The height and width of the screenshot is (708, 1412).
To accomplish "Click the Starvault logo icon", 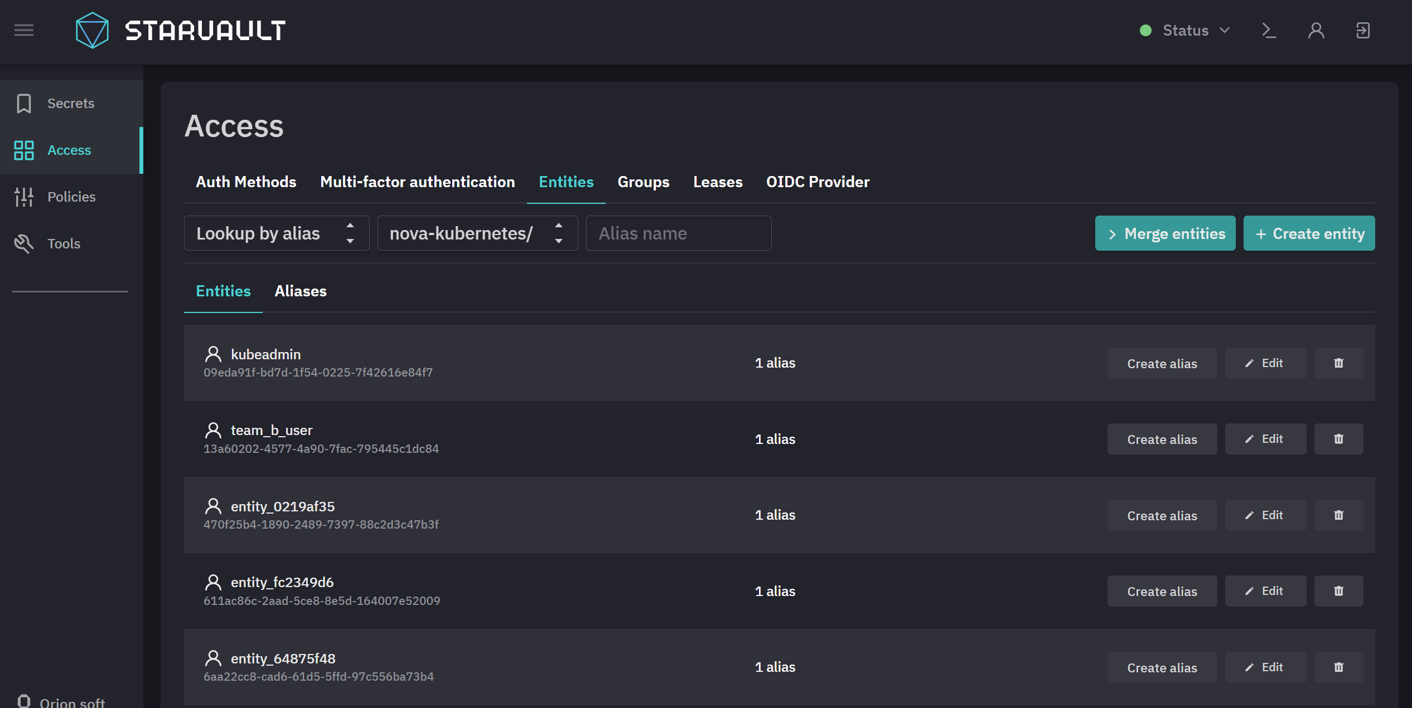I will [x=92, y=30].
